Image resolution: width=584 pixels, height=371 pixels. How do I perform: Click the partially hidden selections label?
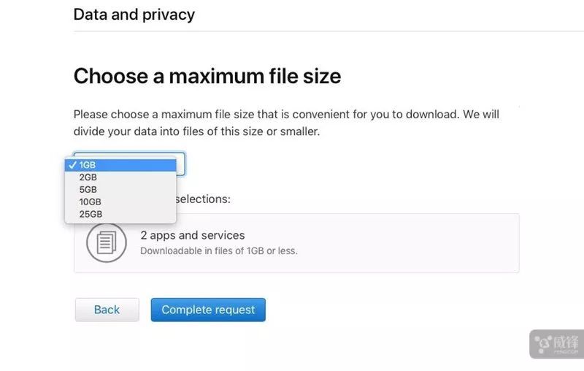coord(204,199)
